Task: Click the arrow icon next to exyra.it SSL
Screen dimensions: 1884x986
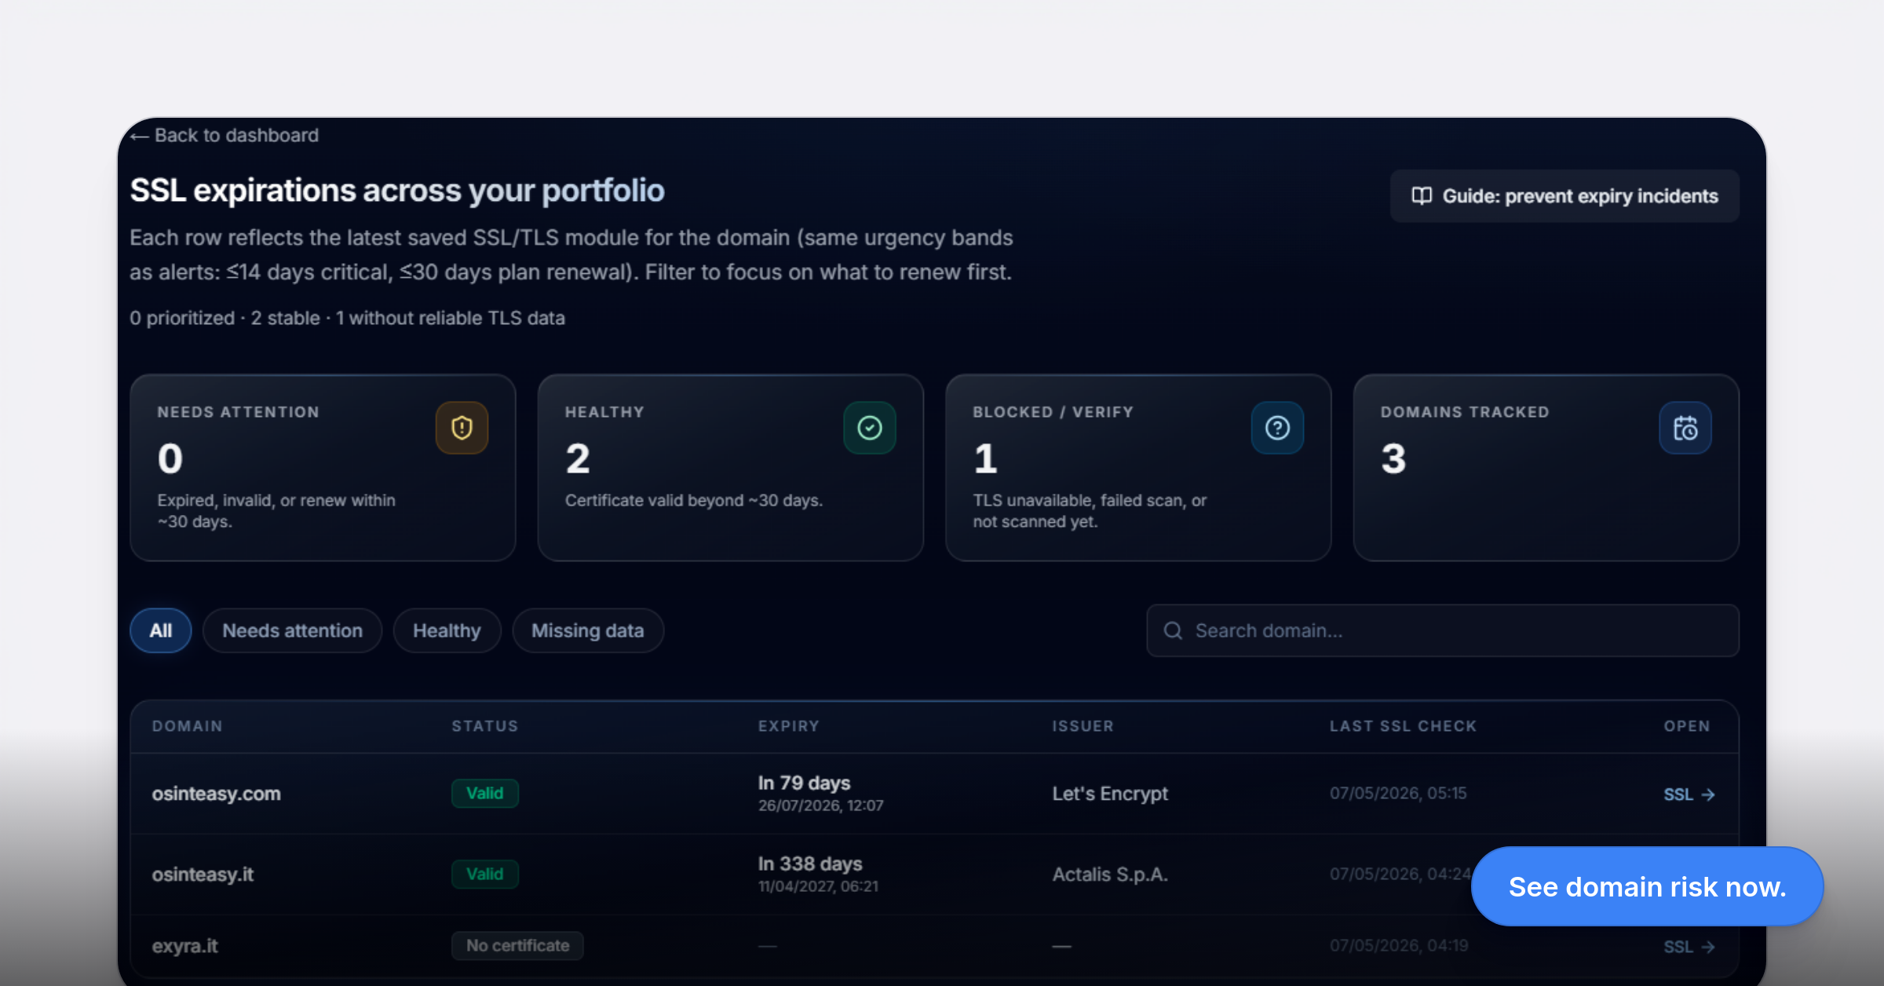Action: coord(1708,947)
